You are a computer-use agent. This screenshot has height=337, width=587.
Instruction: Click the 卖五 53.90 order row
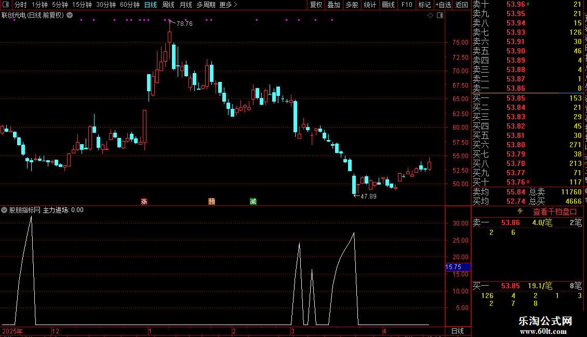tap(527, 51)
